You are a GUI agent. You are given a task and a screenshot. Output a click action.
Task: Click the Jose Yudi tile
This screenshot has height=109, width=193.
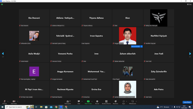click(x=159, y=54)
